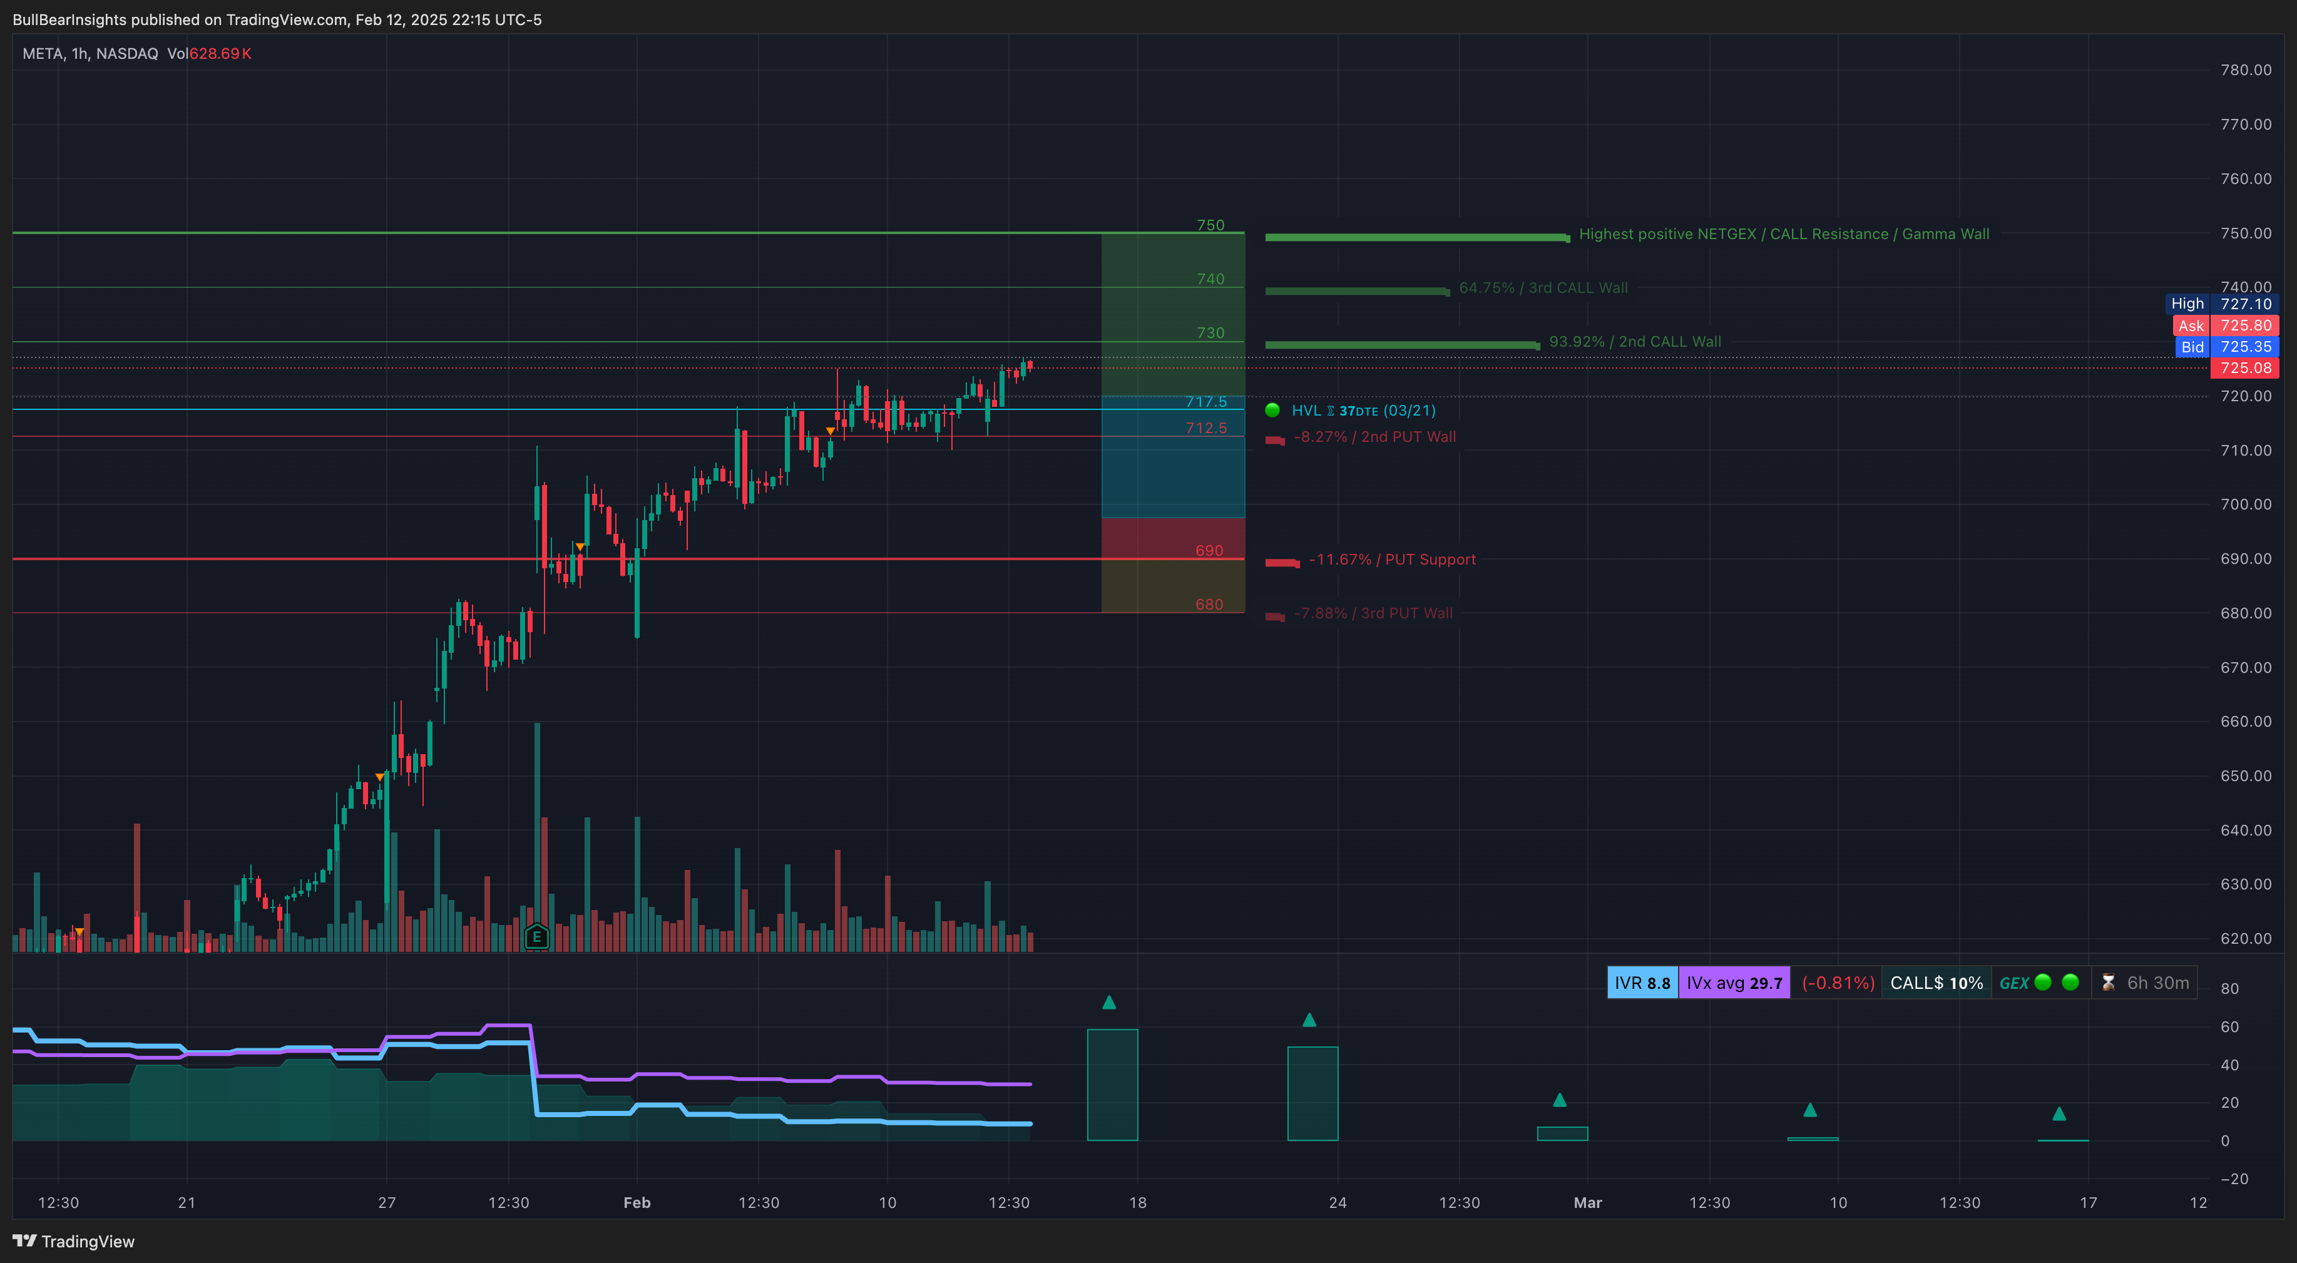
Task: Click the -7.88% / 3rd PUT Wall label
Action: [x=1373, y=613]
